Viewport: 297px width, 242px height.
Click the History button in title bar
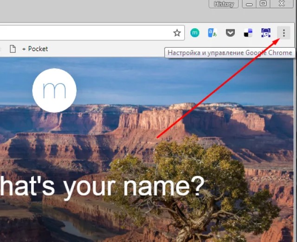coord(224,4)
